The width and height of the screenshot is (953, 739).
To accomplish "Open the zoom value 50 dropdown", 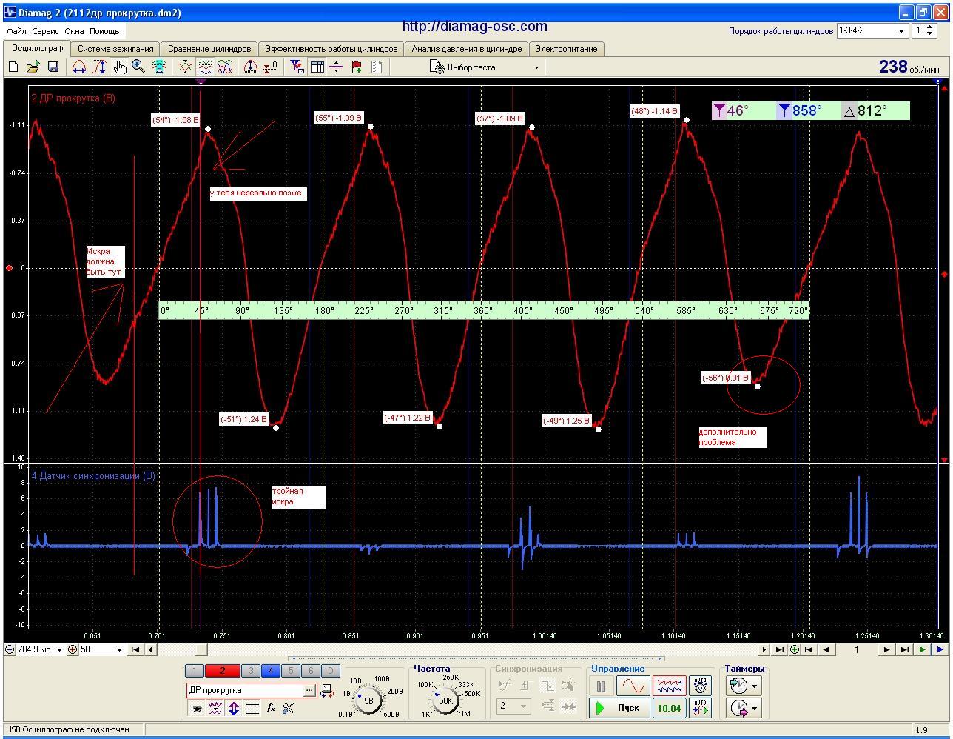I will [101, 649].
